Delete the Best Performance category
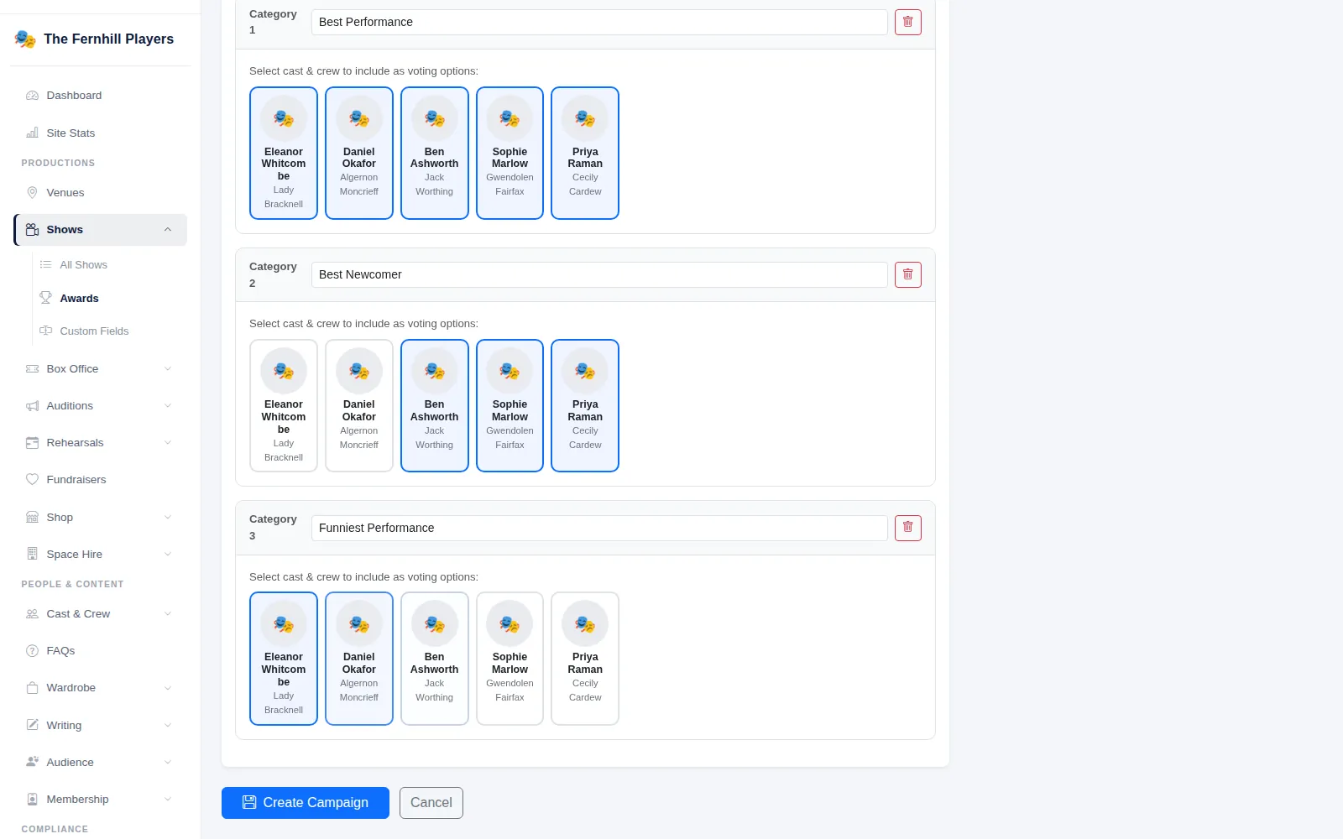Image resolution: width=1343 pixels, height=839 pixels. [907, 22]
